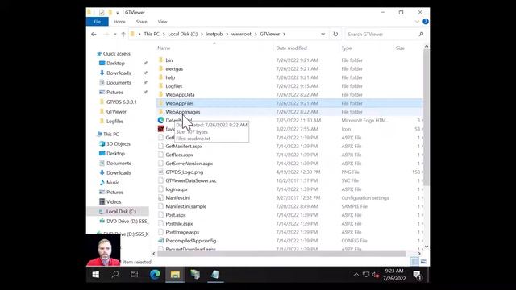Sort by Date modified column
This screenshot has height=290, width=516.
pos(292,48)
